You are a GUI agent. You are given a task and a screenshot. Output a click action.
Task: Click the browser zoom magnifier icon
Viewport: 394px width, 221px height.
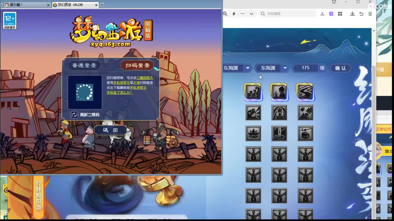pos(225,14)
